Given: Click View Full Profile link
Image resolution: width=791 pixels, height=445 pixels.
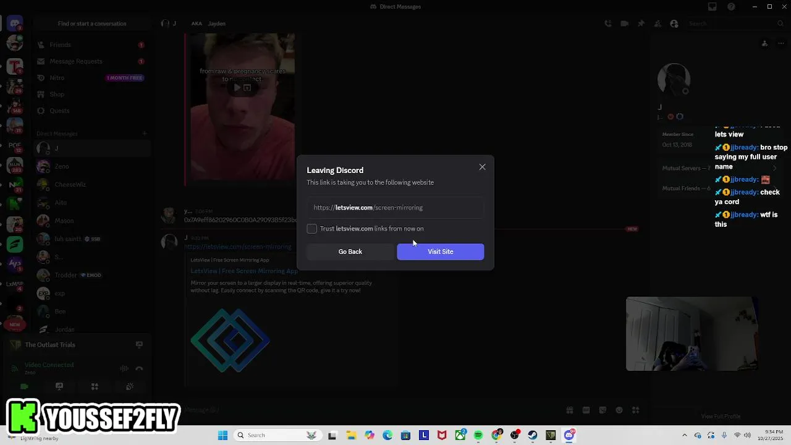Looking at the screenshot, I should click(x=721, y=417).
